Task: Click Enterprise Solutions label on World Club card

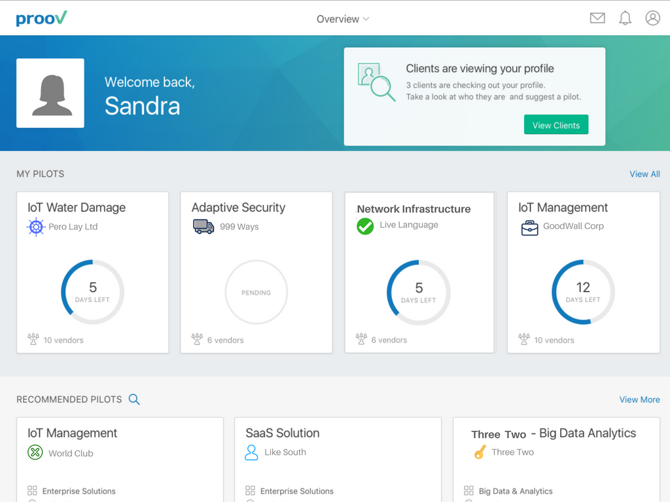Action: [79, 491]
